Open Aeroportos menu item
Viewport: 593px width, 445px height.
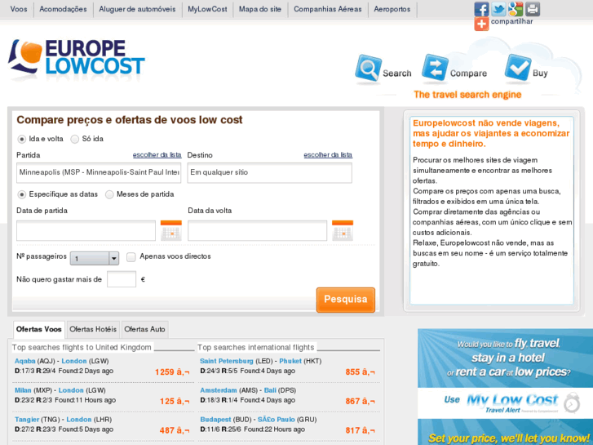click(x=392, y=9)
